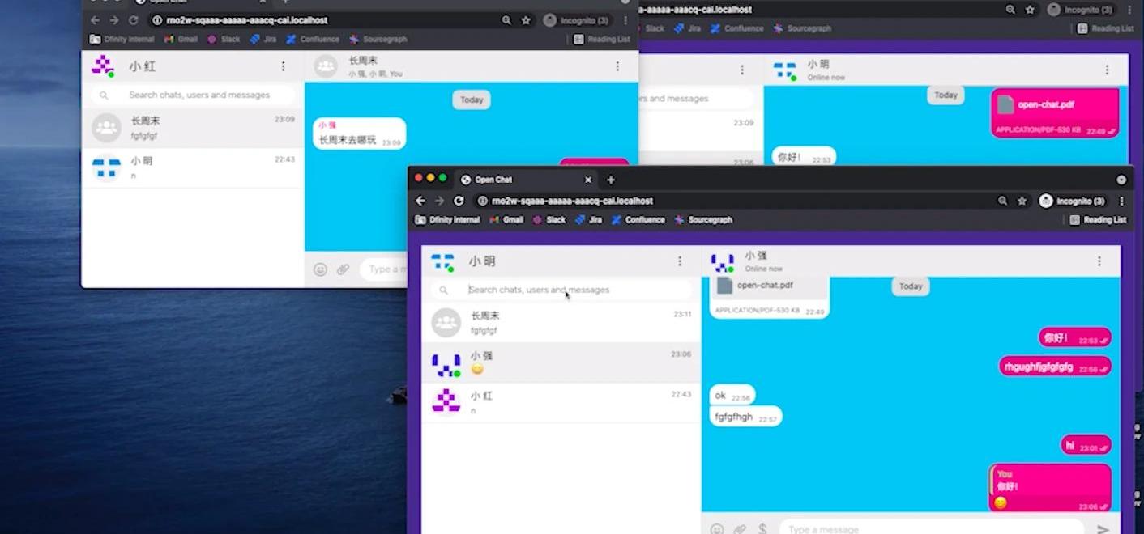Click the 'fgfgfhgh' received message
Image resolution: width=1144 pixels, height=534 pixels.
pyautogui.click(x=745, y=417)
